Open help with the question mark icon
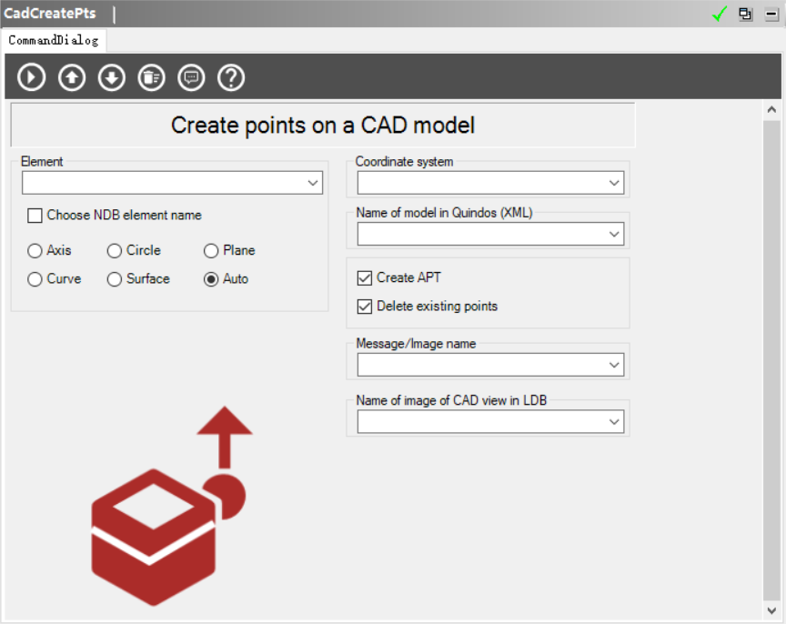Screen dimensions: 786x624 pyautogui.click(x=231, y=77)
